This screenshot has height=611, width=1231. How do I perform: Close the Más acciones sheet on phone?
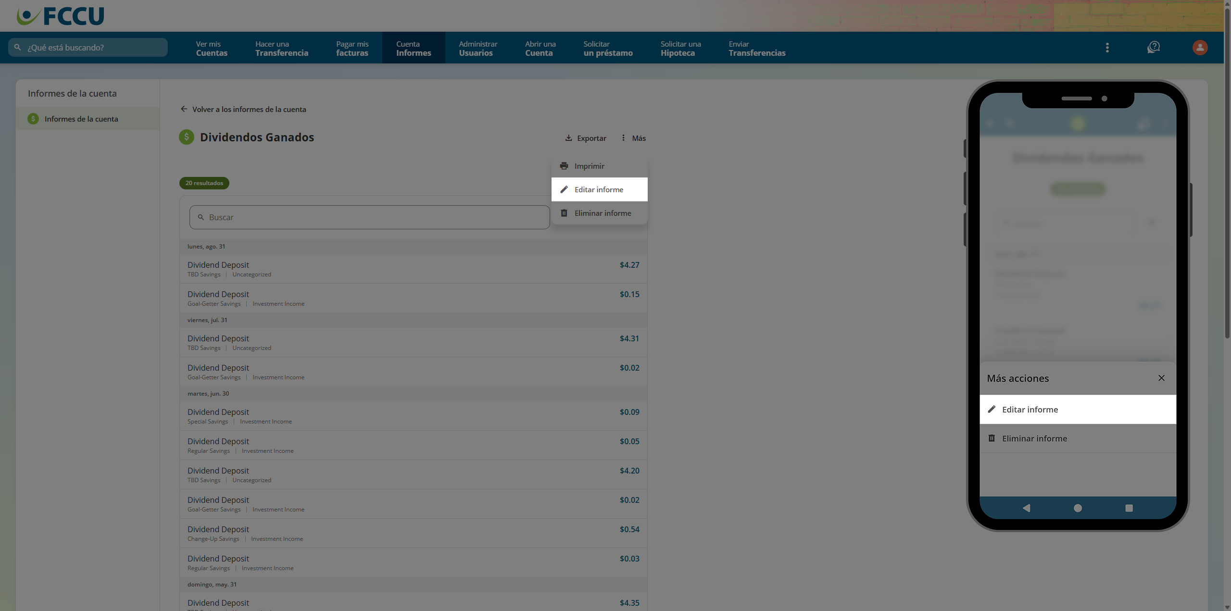click(x=1161, y=378)
